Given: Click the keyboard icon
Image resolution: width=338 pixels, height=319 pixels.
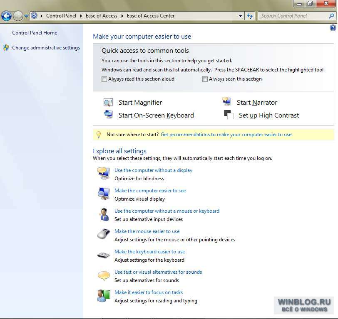Looking at the screenshot, I should tap(104, 255).
